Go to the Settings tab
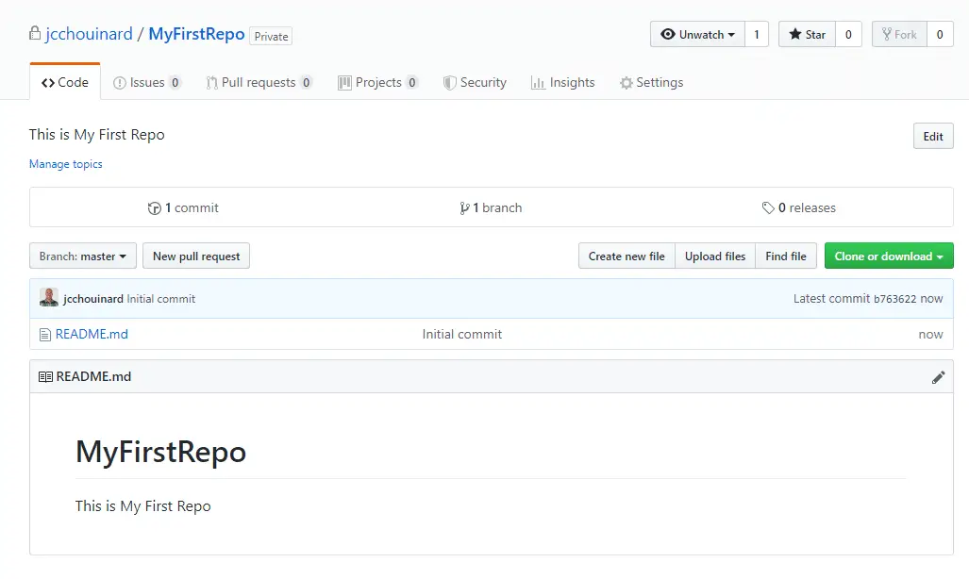The width and height of the screenshot is (969, 579). (651, 83)
